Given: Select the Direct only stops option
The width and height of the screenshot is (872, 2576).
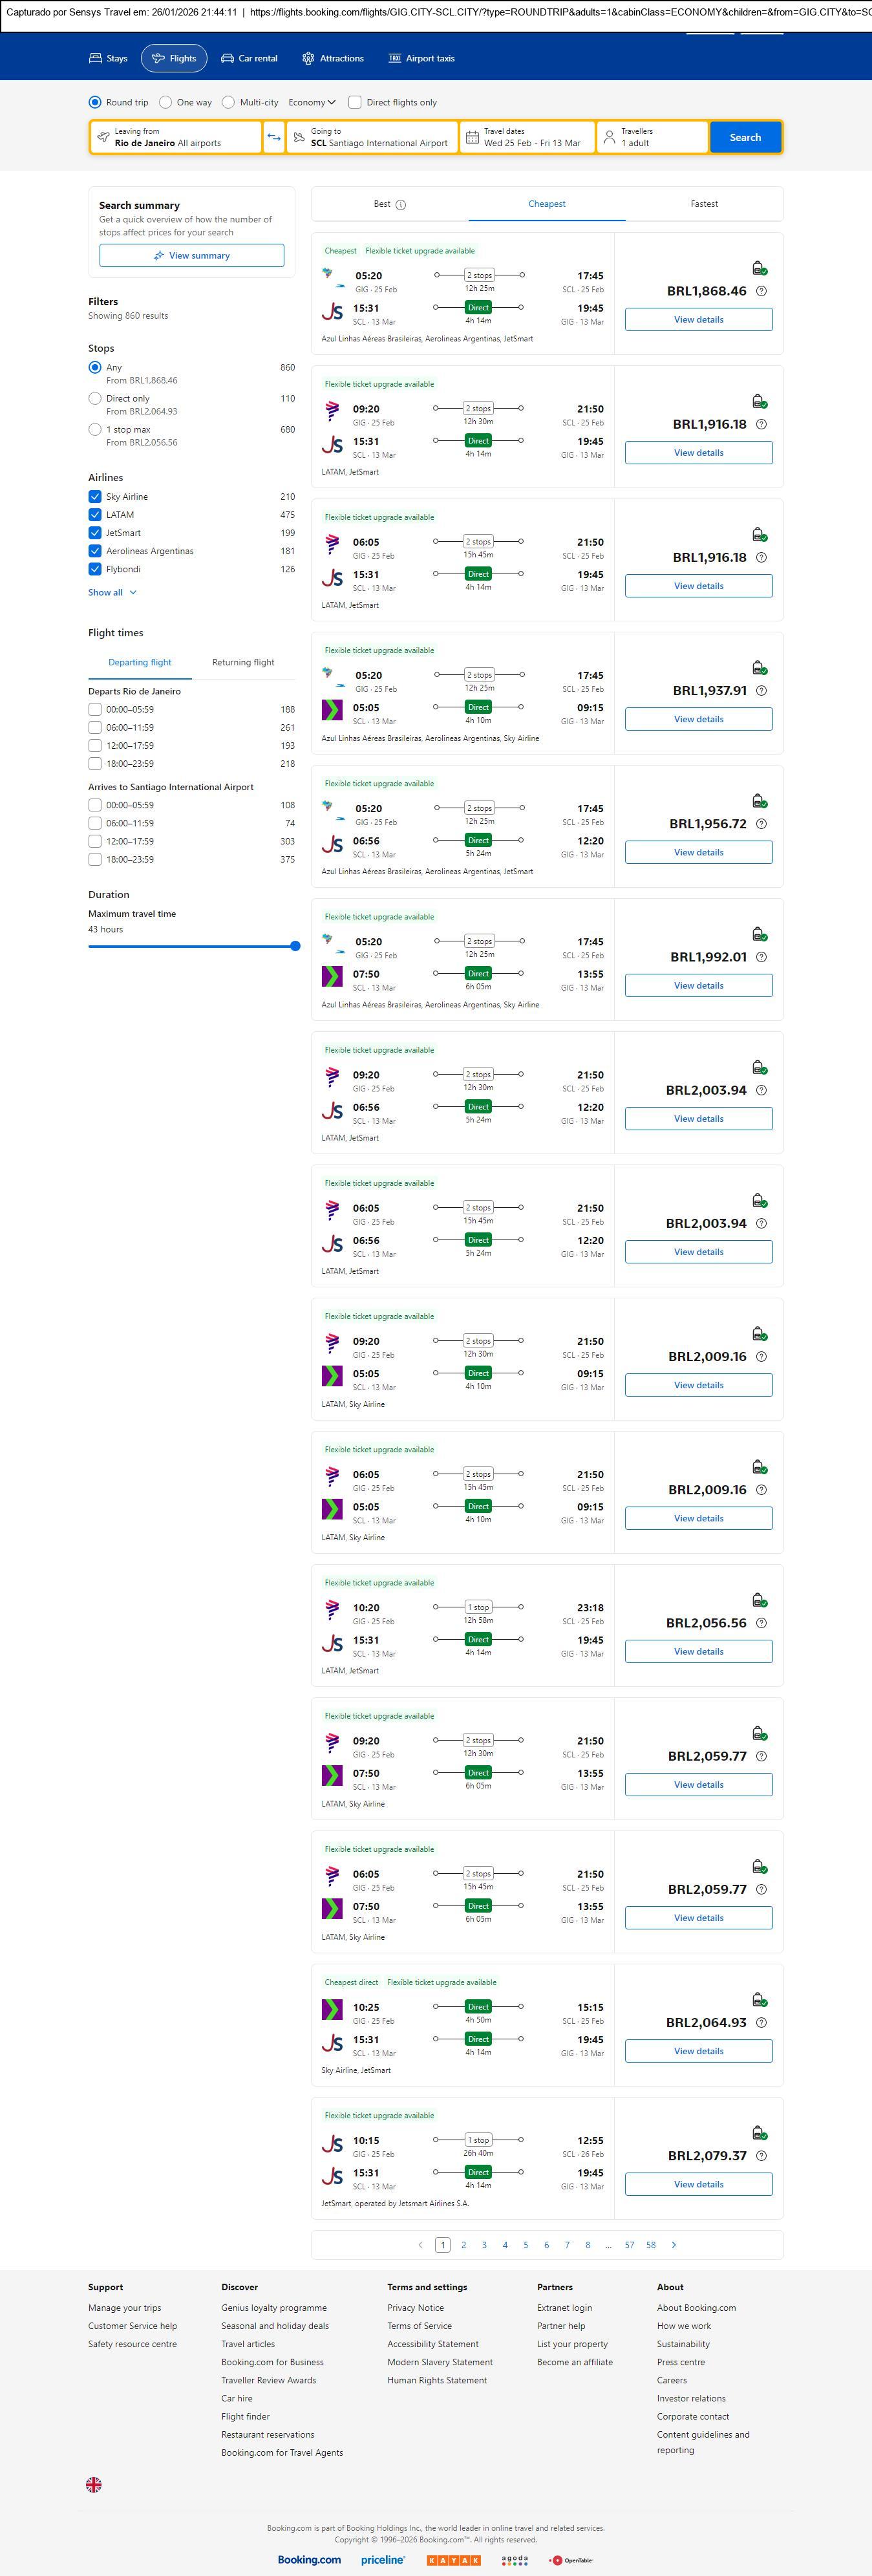Looking at the screenshot, I should (95, 399).
